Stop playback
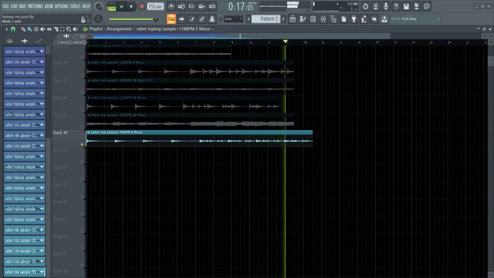The height and width of the screenshot is (278, 494). point(131,7)
